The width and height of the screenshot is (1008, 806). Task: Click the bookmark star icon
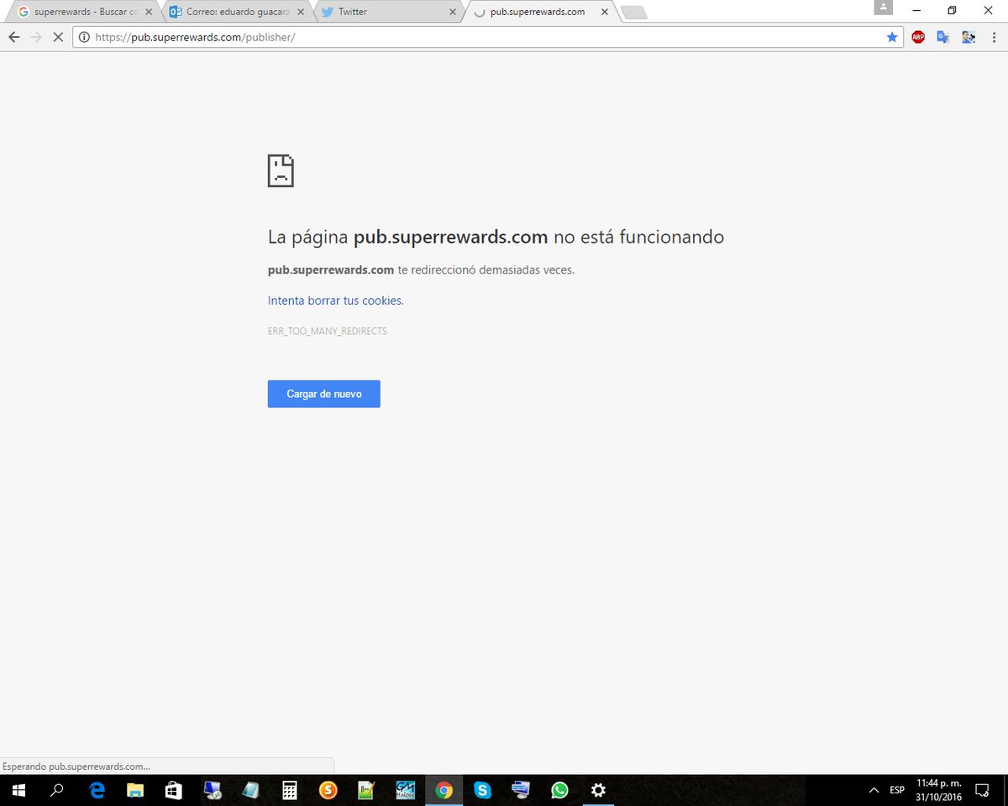892,37
